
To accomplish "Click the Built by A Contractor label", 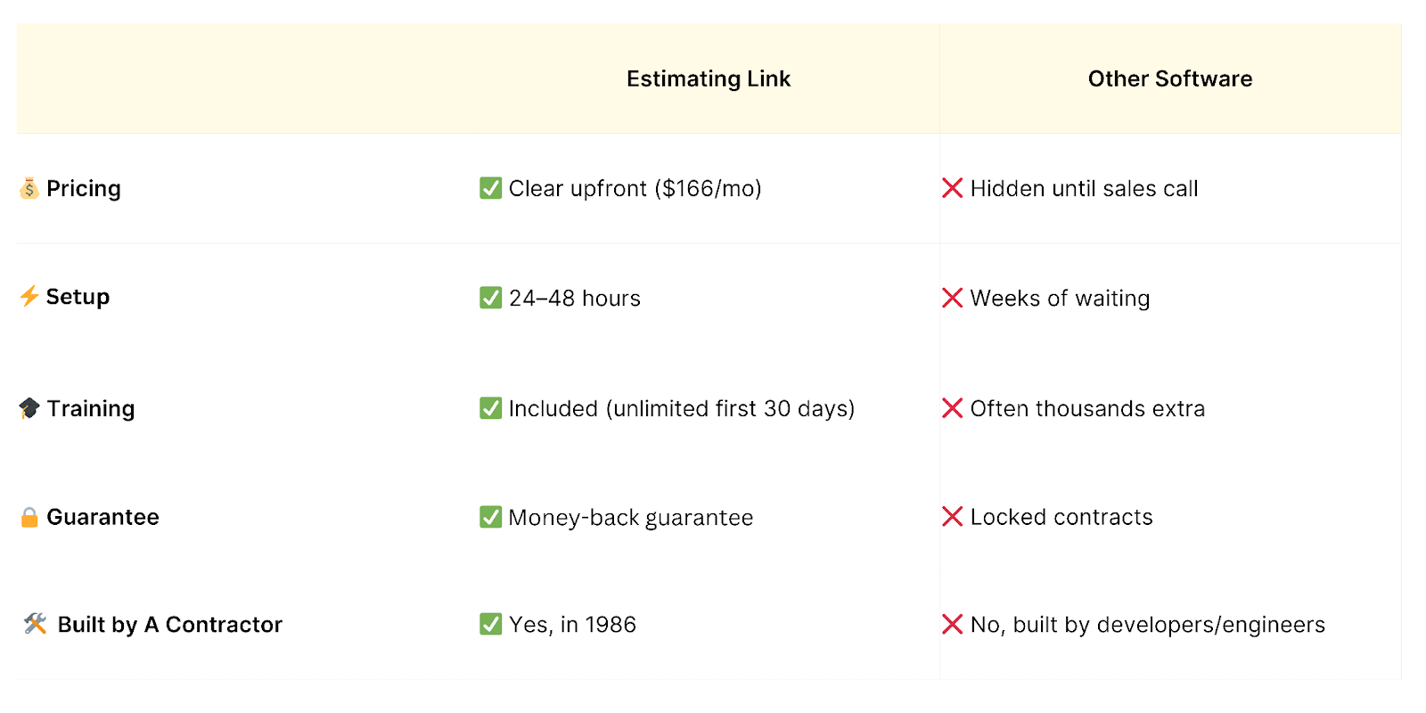I will (x=169, y=625).
